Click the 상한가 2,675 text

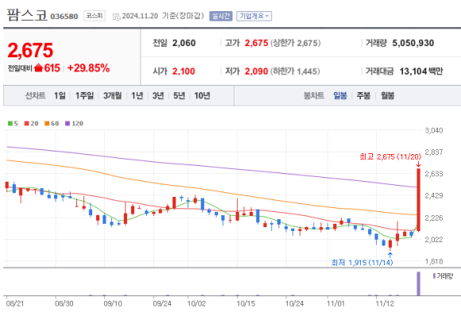295,43
